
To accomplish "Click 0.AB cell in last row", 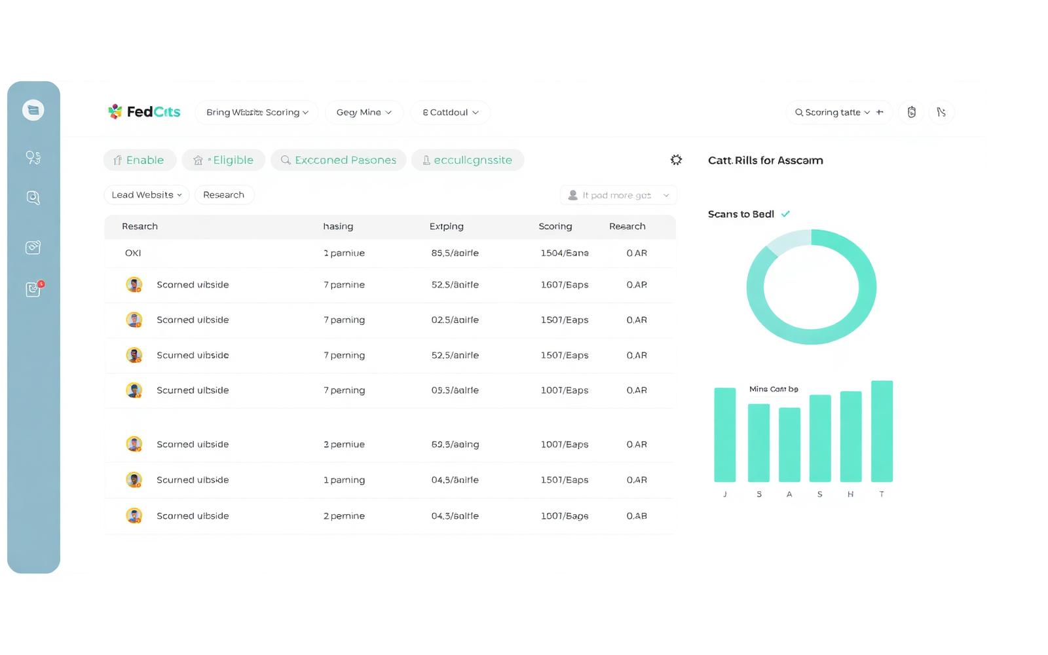I will (x=637, y=516).
